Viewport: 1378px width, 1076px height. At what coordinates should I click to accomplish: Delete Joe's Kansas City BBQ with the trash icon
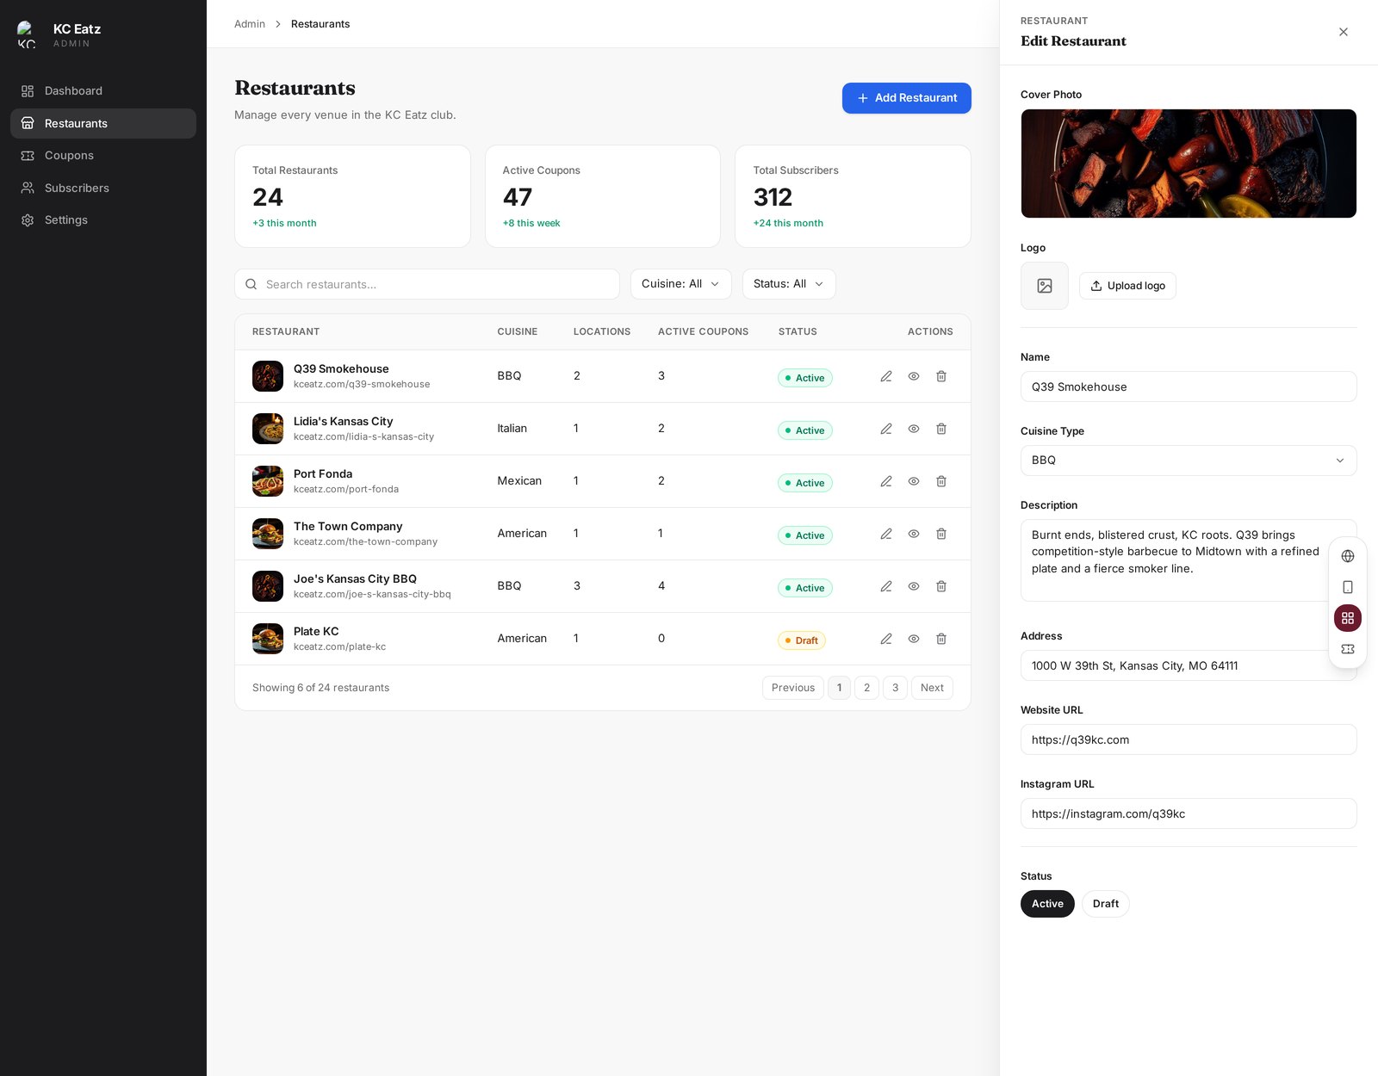tap(941, 586)
